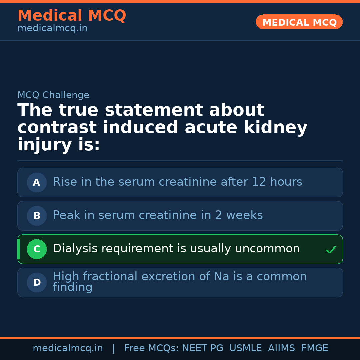360x360 pixels.
Task: Click FMGE in the footer
Action: point(315,348)
